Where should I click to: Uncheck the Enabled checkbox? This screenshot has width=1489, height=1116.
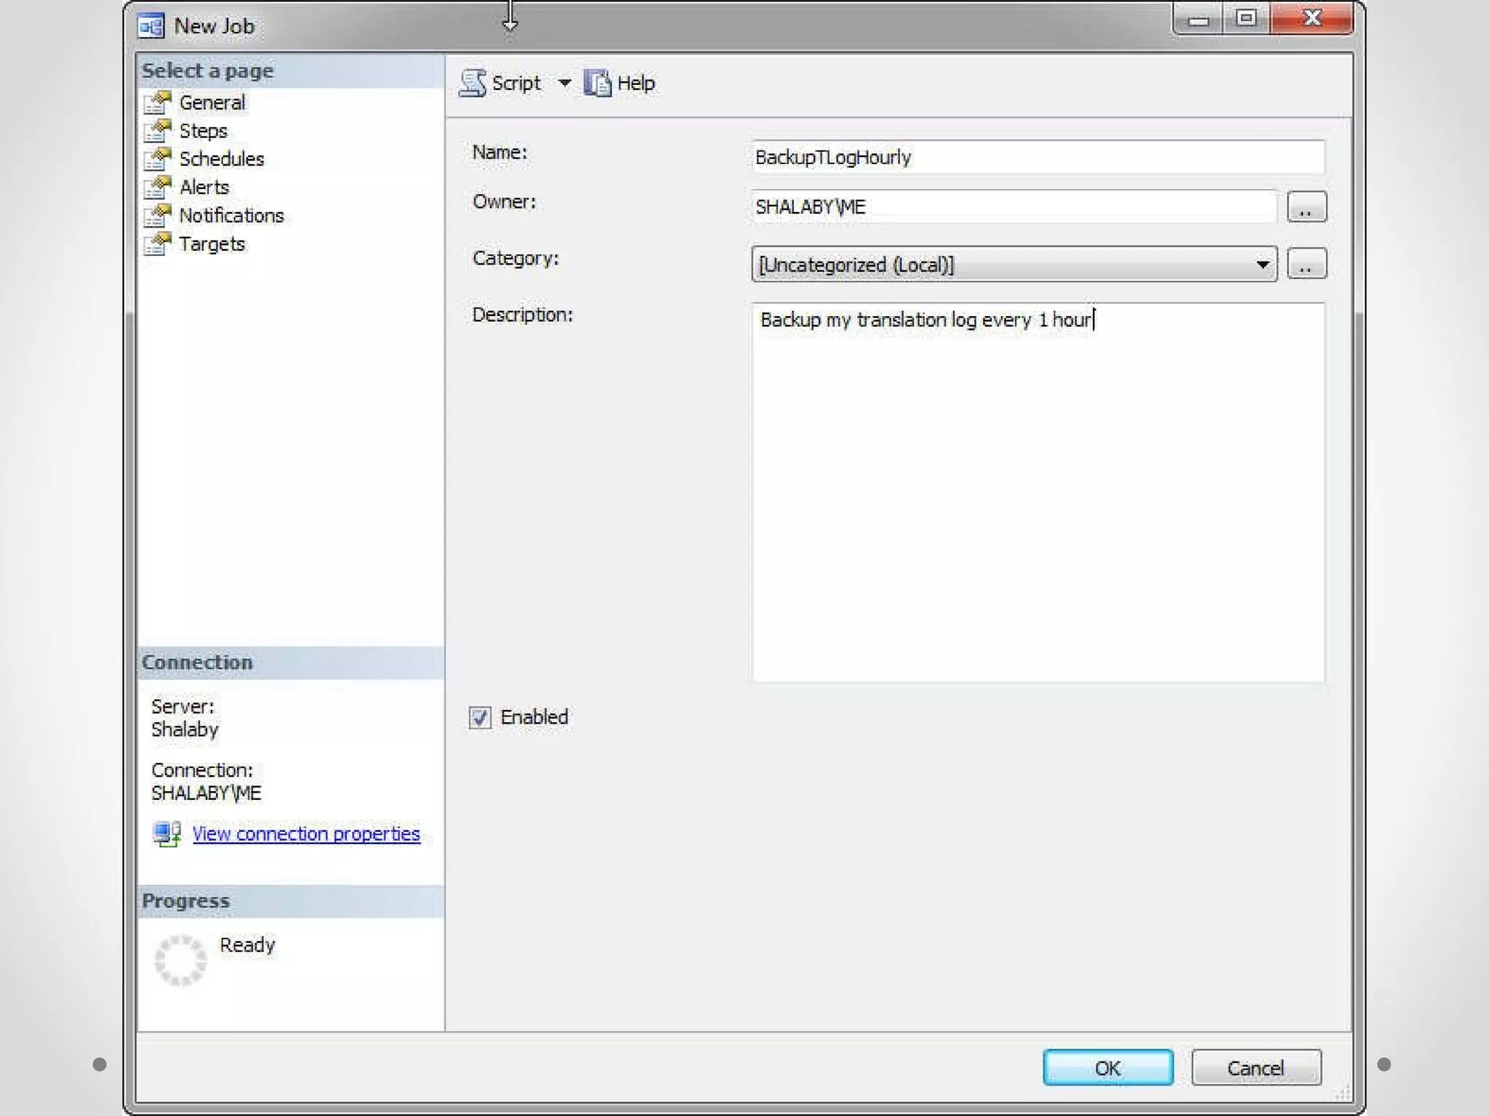point(480,718)
